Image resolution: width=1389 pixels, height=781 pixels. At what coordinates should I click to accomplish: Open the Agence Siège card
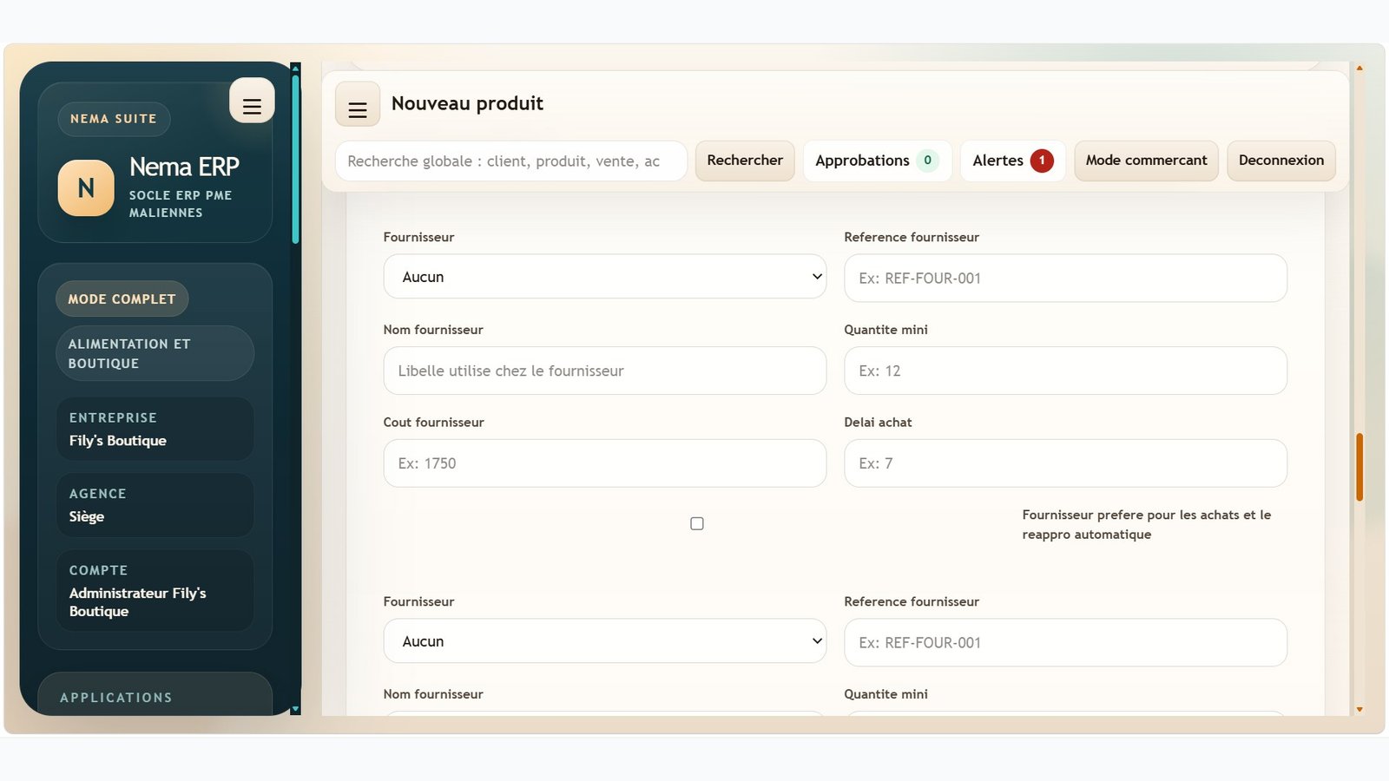point(155,505)
